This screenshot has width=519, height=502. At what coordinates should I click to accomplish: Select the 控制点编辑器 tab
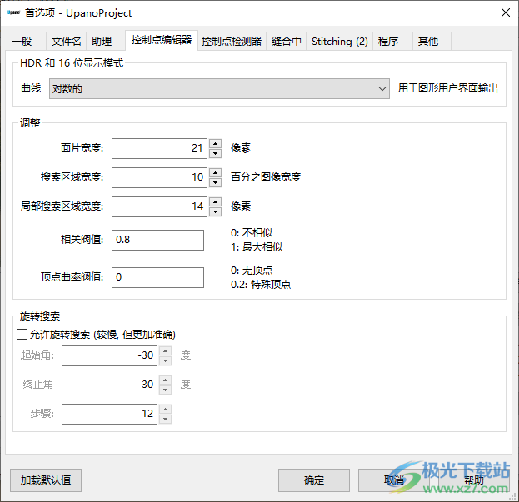[162, 40]
